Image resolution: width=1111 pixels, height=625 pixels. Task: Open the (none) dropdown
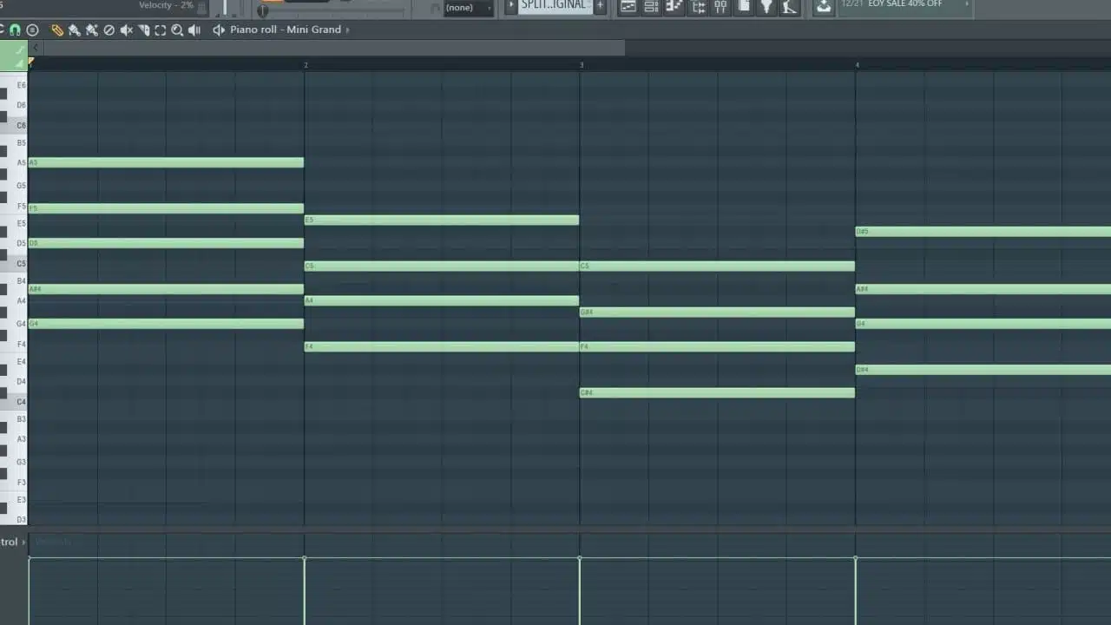coord(468,8)
